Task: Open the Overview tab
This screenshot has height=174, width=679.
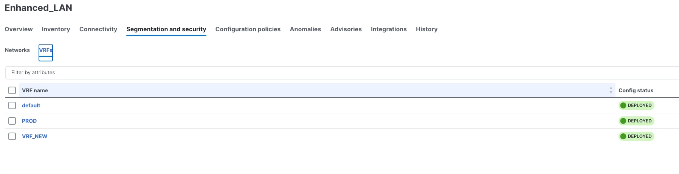Action: [x=19, y=29]
